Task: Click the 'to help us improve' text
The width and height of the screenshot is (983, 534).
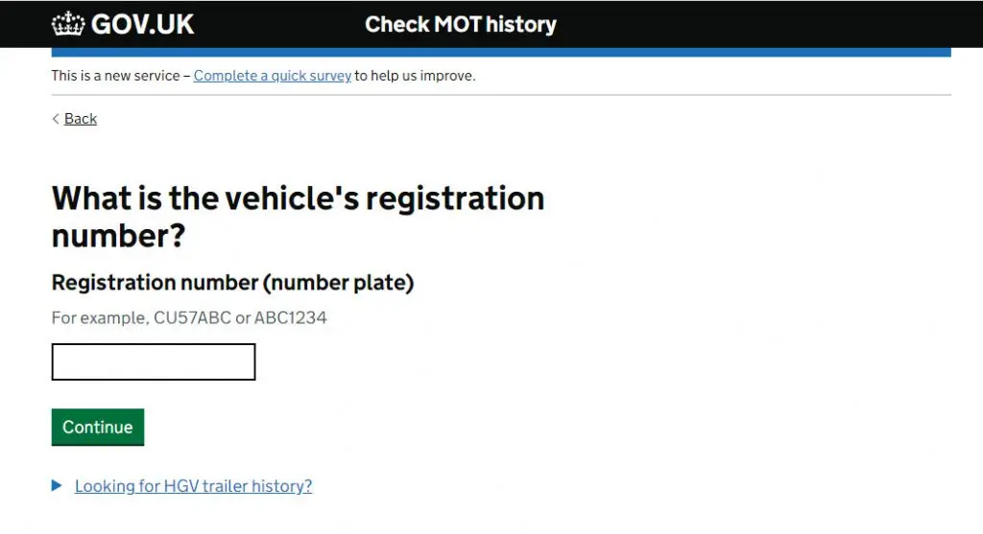Action: point(415,76)
